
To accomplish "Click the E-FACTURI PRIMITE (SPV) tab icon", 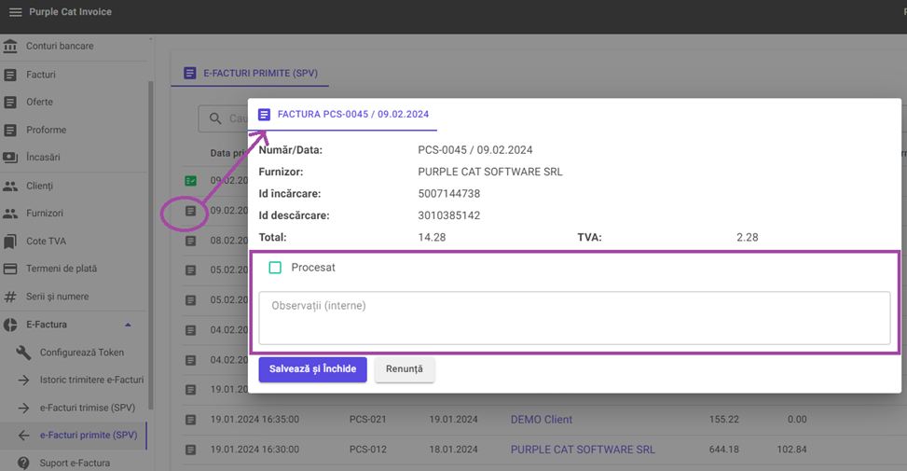I will tap(190, 74).
